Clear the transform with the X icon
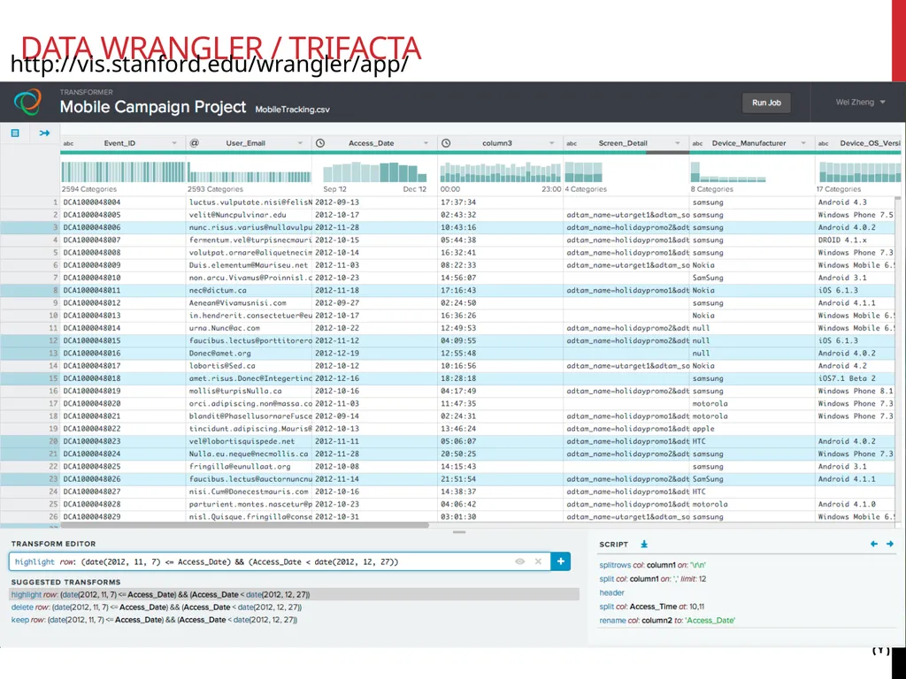 point(538,561)
